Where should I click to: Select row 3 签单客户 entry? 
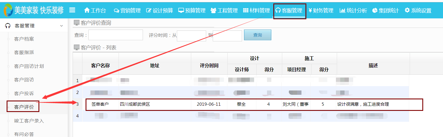[x=100, y=104]
